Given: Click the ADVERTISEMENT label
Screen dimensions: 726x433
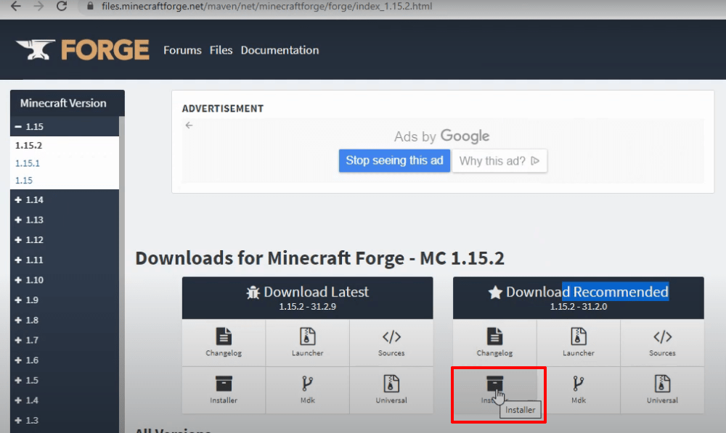Looking at the screenshot, I should tap(223, 108).
